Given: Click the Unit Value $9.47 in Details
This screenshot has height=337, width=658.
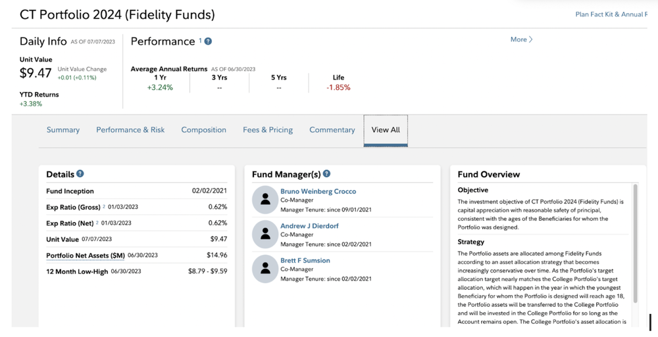Looking at the screenshot, I should (218, 239).
